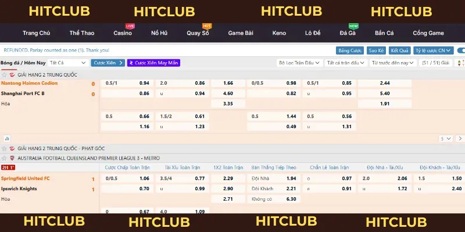This screenshot has height=232, width=465.
Task: Click the sort arrows icon beside Giải filter
Action: click(459, 63)
